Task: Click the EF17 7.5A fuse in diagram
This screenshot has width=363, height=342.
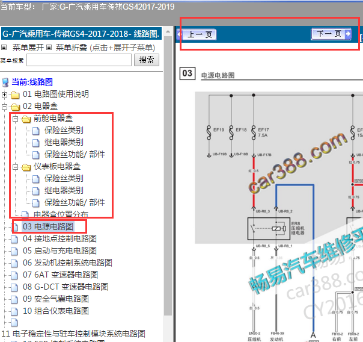Action: (254, 133)
